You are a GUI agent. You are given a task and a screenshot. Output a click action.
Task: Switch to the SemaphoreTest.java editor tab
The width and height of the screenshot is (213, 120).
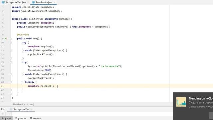click(x=16, y=2)
